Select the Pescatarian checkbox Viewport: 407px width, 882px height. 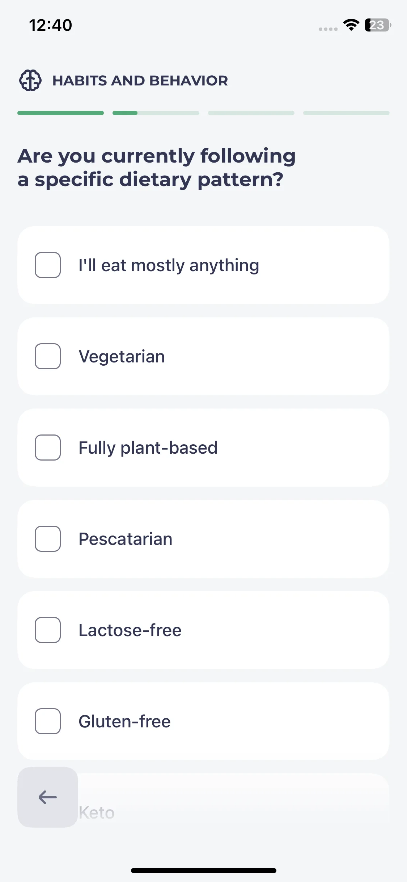tap(48, 539)
